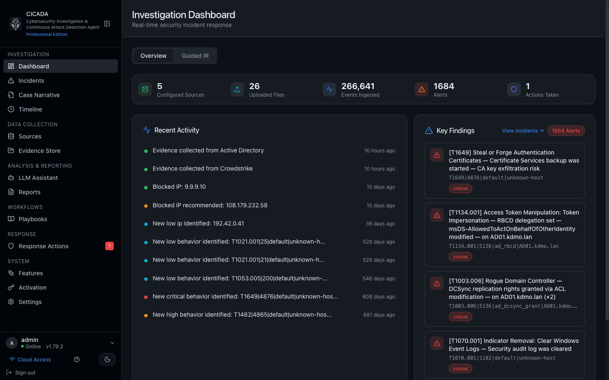Select the high behavior T1482 activity row
This screenshot has height=380, width=609.
tap(269, 315)
